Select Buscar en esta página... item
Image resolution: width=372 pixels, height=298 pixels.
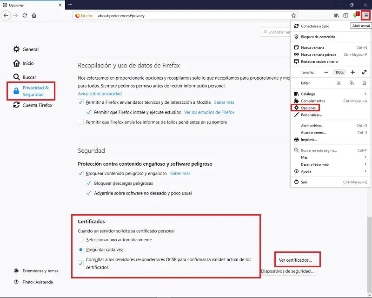(331, 150)
